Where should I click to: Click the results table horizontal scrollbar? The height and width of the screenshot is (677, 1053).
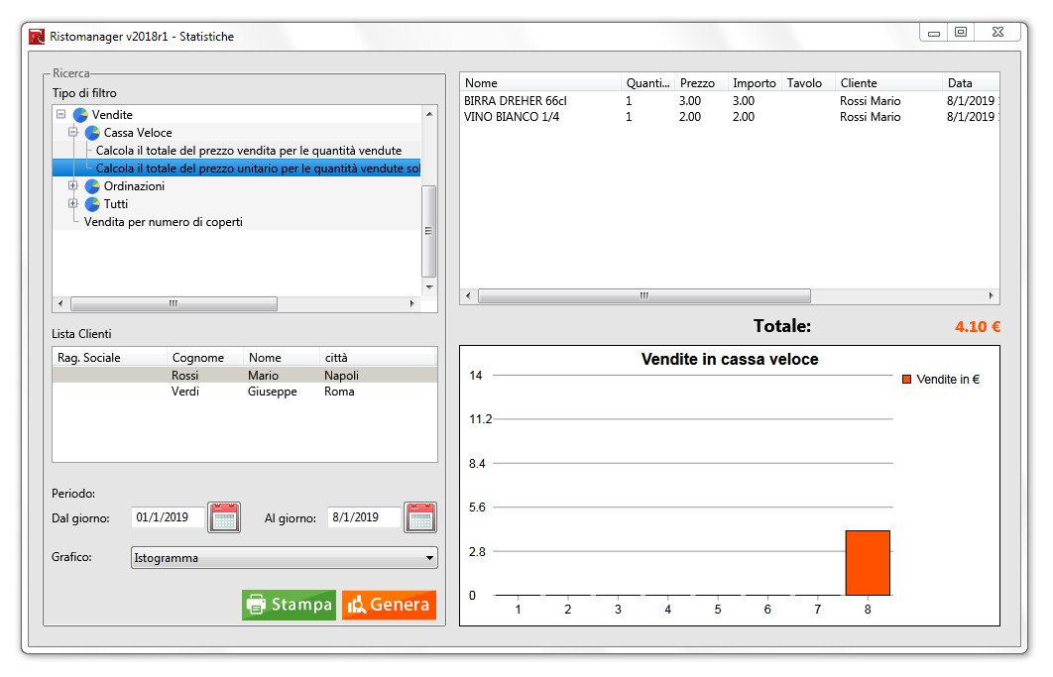click(644, 296)
